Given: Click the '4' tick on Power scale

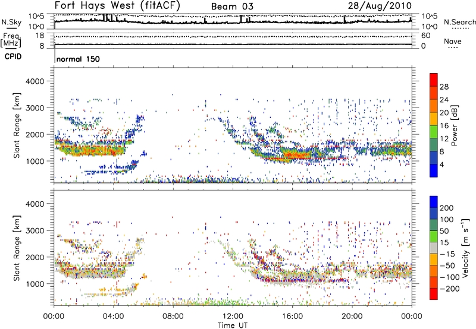Looking at the screenshot, I should (x=441, y=164).
